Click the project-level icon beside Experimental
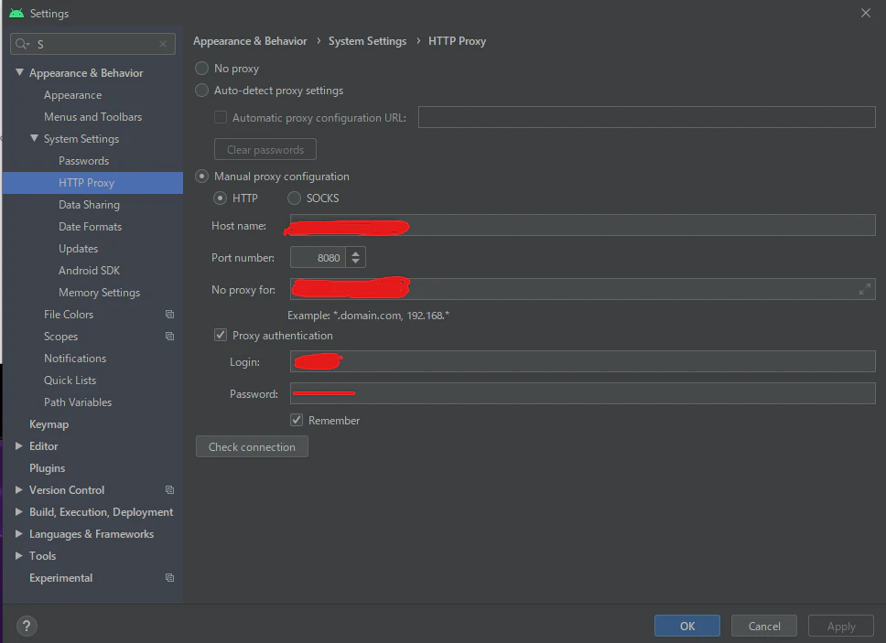This screenshot has height=643, width=886. pyautogui.click(x=169, y=578)
